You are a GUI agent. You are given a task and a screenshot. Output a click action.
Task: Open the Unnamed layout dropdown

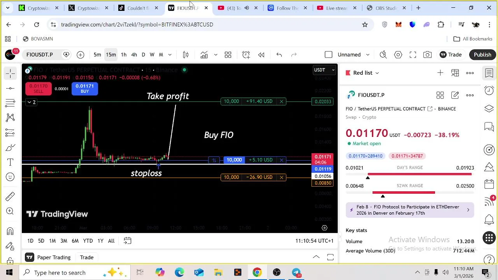[353, 55]
